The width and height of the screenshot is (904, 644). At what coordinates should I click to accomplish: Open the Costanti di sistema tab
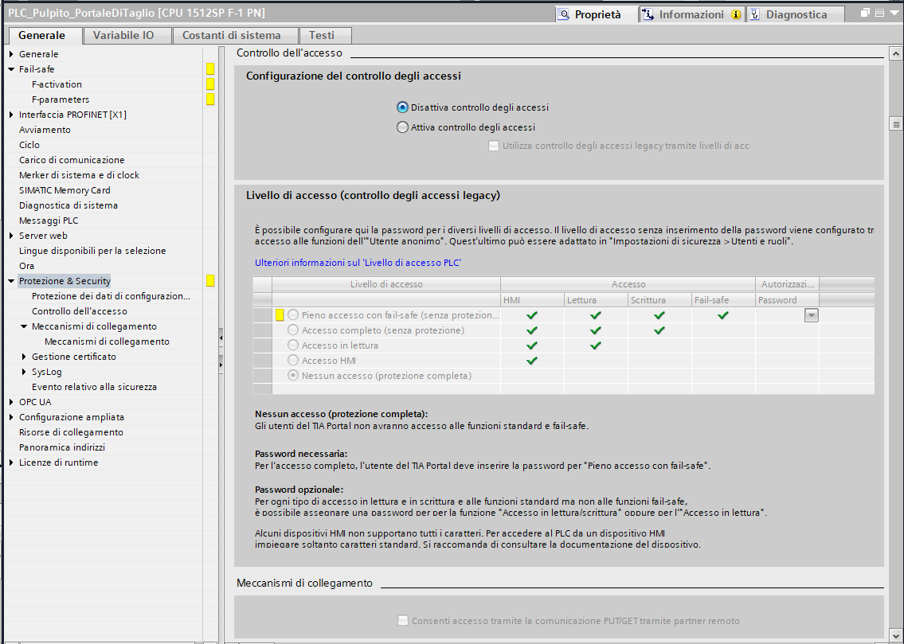231,35
